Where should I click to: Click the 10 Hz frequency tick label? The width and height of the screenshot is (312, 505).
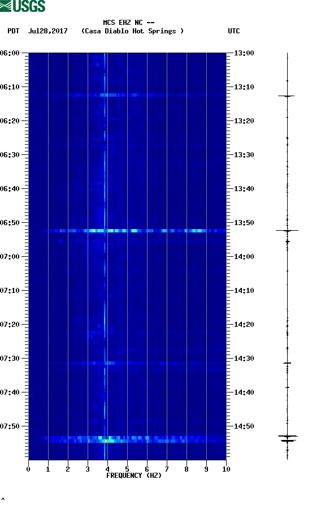click(226, 469)
